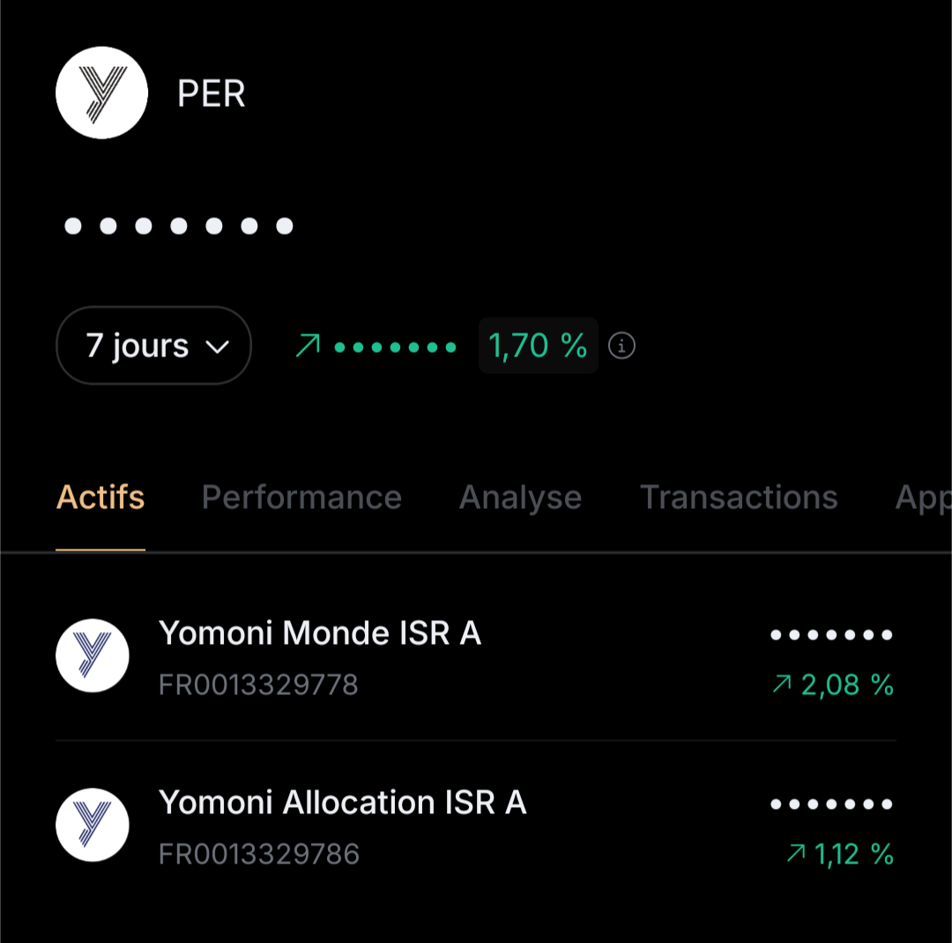Image resolution: width=952 pixels, height=943 pixels.
Task: Click the Yomoni Monde ISR A fund logo
Action: click(93, 655)
